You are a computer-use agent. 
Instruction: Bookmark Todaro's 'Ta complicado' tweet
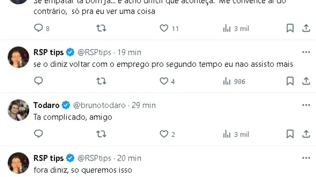click(x=290, y=134)
